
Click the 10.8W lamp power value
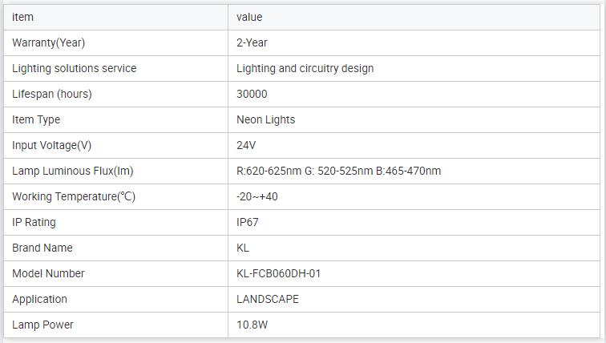pyautogui.click(x=252, y=325)
